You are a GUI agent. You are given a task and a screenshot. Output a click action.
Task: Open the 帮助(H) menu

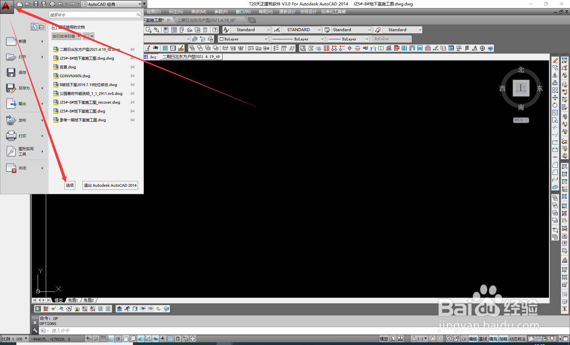point(266,12)
